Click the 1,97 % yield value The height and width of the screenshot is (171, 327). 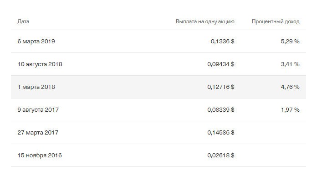[290, 109]
